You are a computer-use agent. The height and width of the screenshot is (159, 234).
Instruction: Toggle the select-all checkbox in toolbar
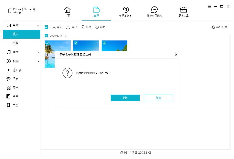[46, 27]
